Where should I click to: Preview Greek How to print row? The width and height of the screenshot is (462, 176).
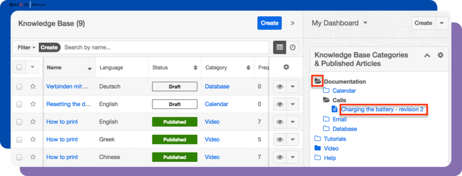tap(280, 139)
